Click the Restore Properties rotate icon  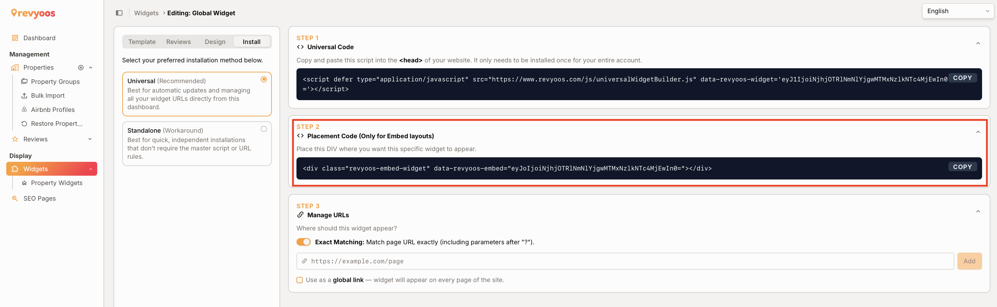pyautogui.click(x=24, y=124)
